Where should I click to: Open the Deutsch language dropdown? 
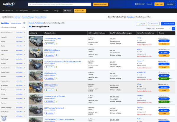(150, 4)
